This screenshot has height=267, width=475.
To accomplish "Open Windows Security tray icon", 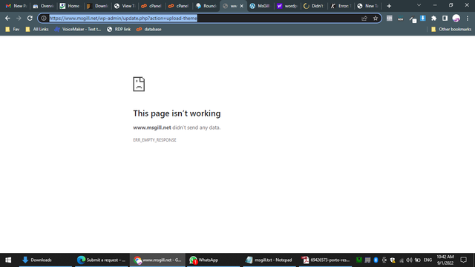I will tap(393, 260).
